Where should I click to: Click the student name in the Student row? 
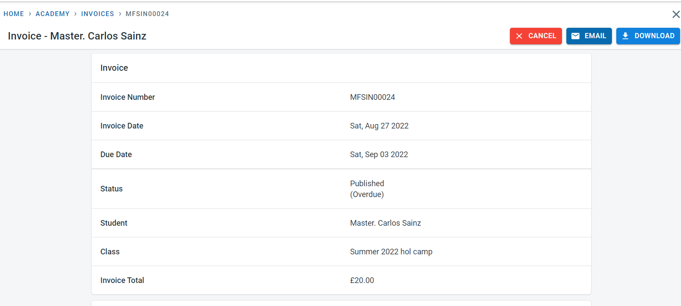(x=385, y=223)
